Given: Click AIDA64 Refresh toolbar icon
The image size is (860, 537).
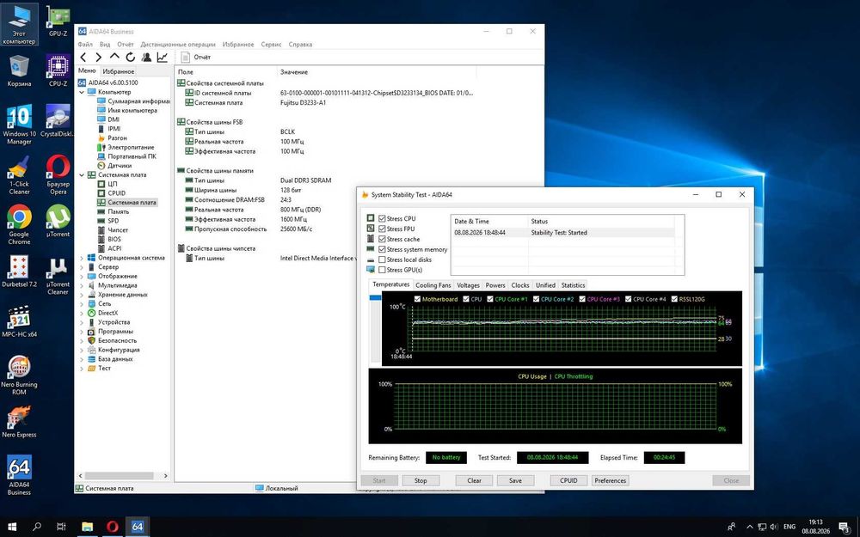Looking at the screenshot, I should (130, 57).
